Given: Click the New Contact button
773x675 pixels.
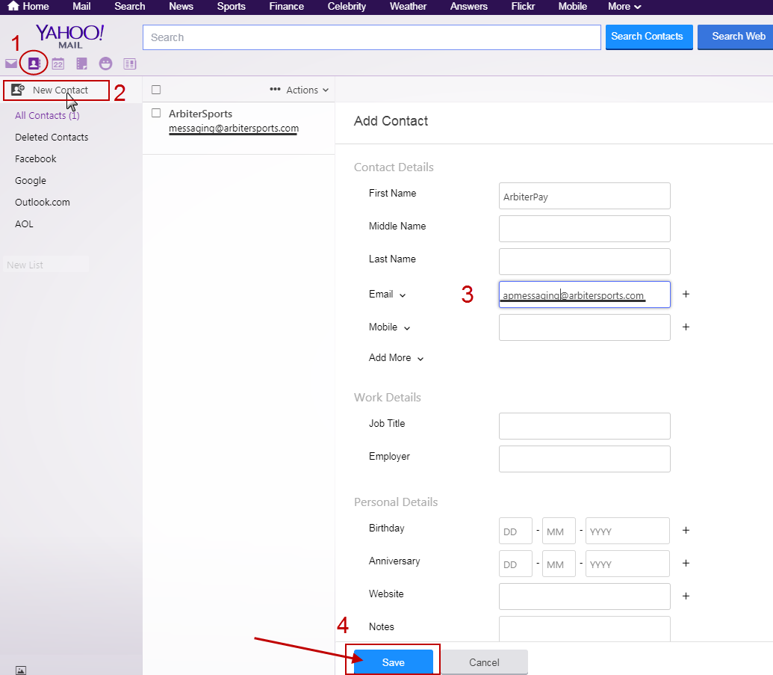Looking at the screenshot, I should 56,90.
